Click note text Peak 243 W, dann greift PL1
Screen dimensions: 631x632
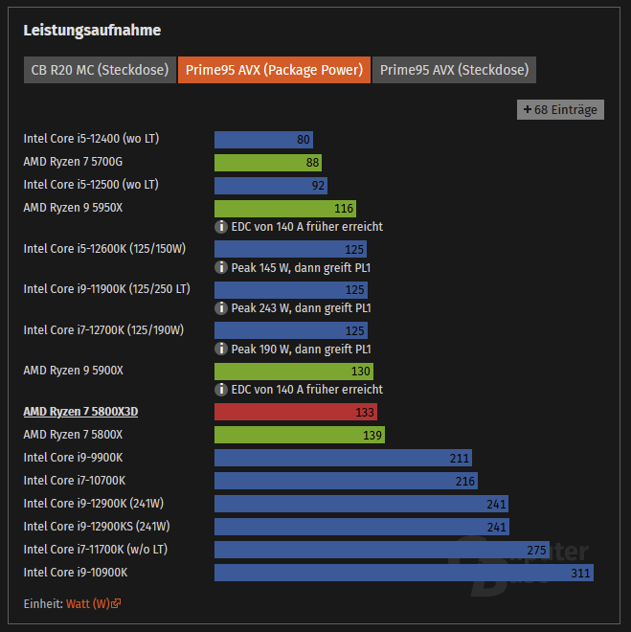[302, 308]
